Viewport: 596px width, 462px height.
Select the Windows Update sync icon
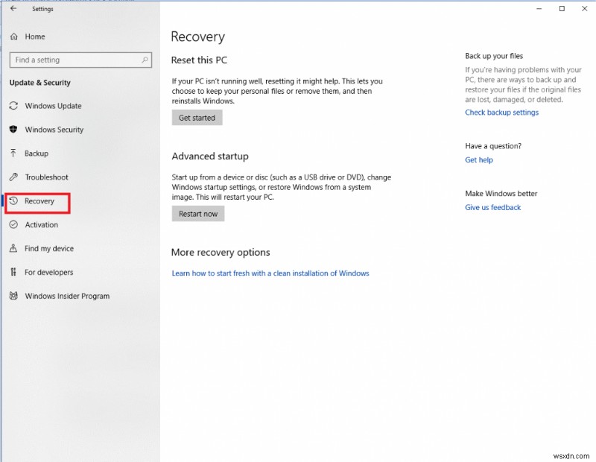13,106
